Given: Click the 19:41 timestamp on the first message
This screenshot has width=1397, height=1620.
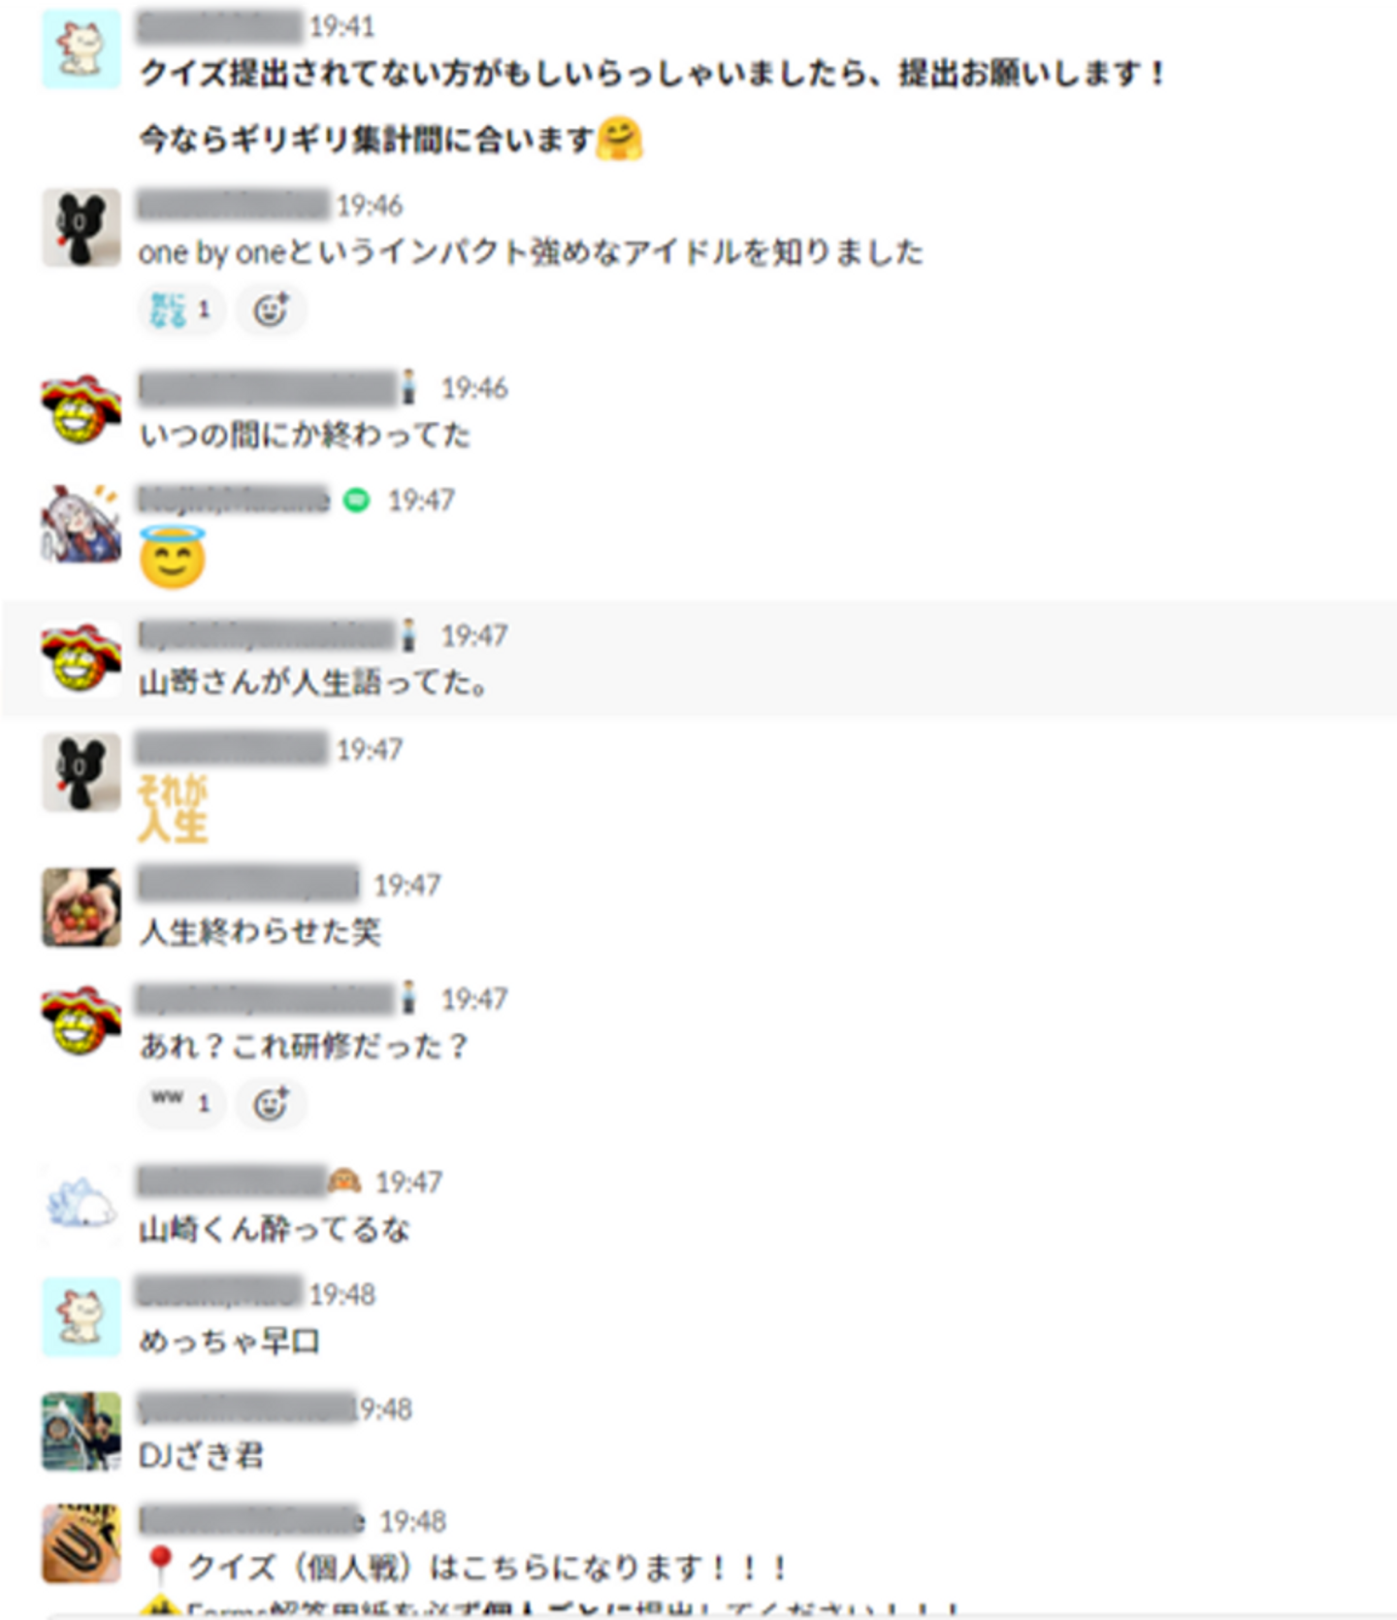Looking at the screenshot, I should [x=341, y=27].
